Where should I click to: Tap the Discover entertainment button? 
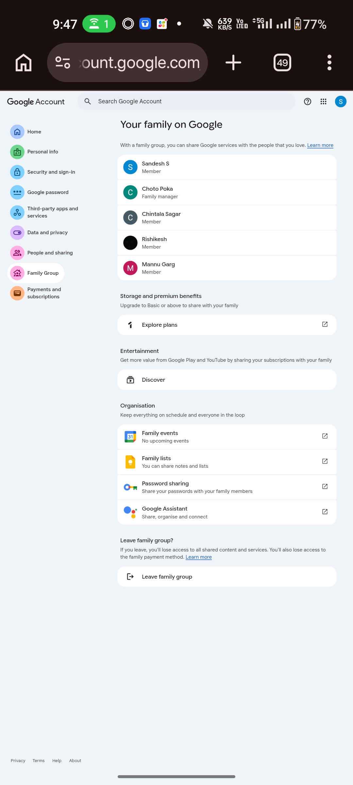[227, 380]
